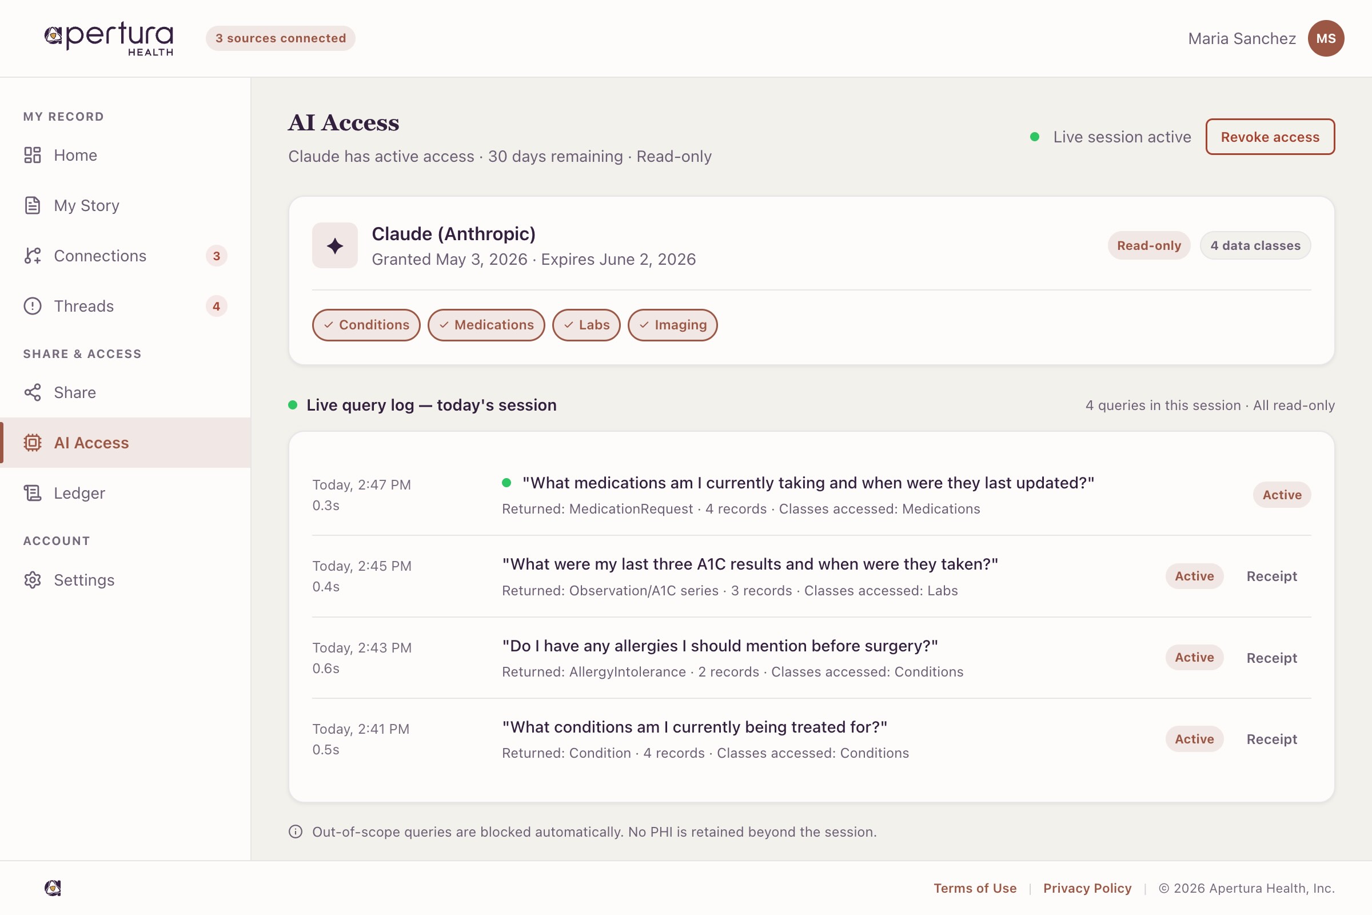This screenshot has height=915, width=1372.
Task: Click the Claude sparkle icon tile
Action: (335, 245)
